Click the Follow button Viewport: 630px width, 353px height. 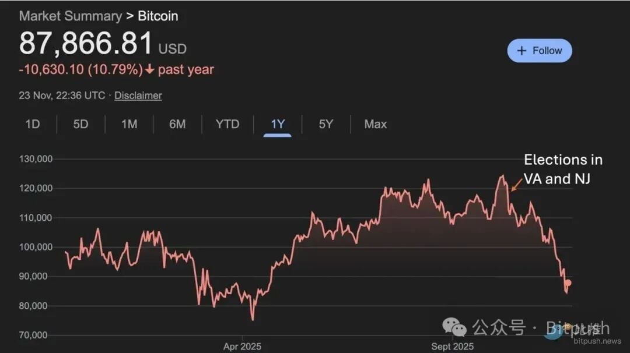540,51
